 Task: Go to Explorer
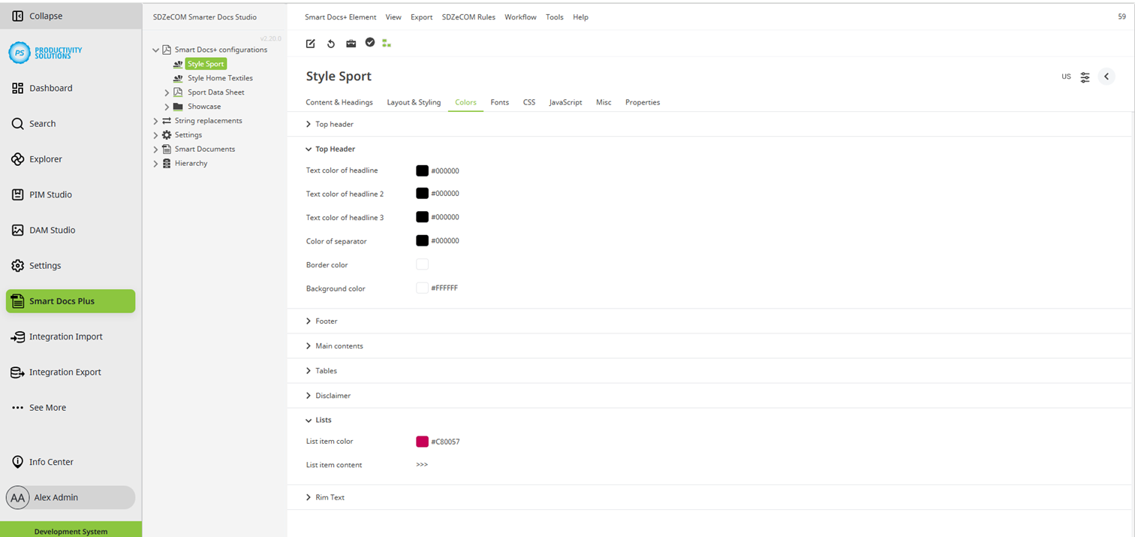point(71,159)
